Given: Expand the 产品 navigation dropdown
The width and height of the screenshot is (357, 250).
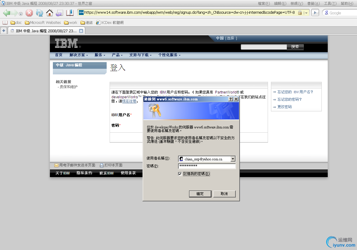Looking at the screenshot, I should [x=117, y=55].
